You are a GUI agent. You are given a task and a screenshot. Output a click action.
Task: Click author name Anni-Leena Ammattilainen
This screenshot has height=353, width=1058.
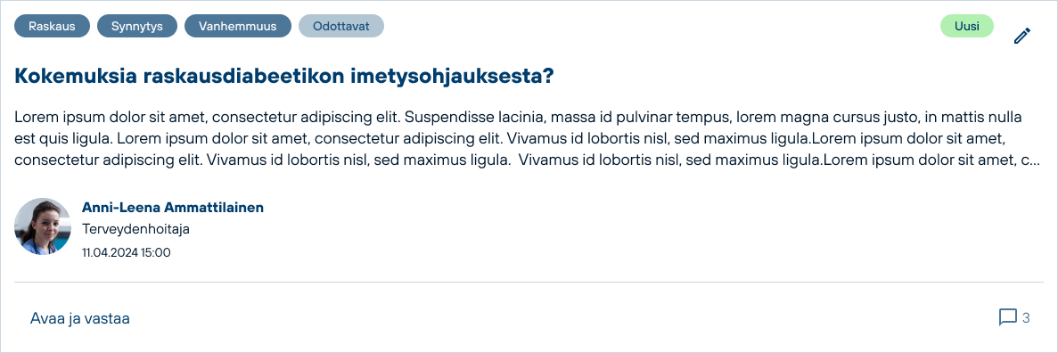tap(173, 207)
